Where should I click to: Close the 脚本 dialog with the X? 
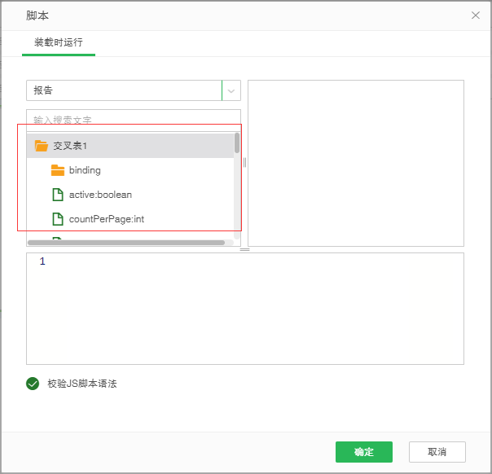click(x=476, y=15)
